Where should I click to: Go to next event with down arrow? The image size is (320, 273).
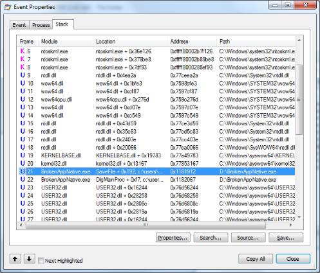point(29,259)
